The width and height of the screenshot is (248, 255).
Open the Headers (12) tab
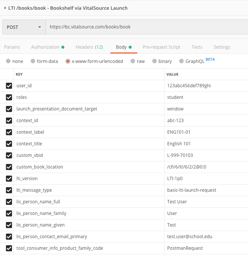pyautogui.click(x=89, y=47)
